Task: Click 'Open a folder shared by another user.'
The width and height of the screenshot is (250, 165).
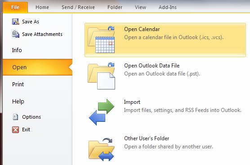Action: (169, 147)
